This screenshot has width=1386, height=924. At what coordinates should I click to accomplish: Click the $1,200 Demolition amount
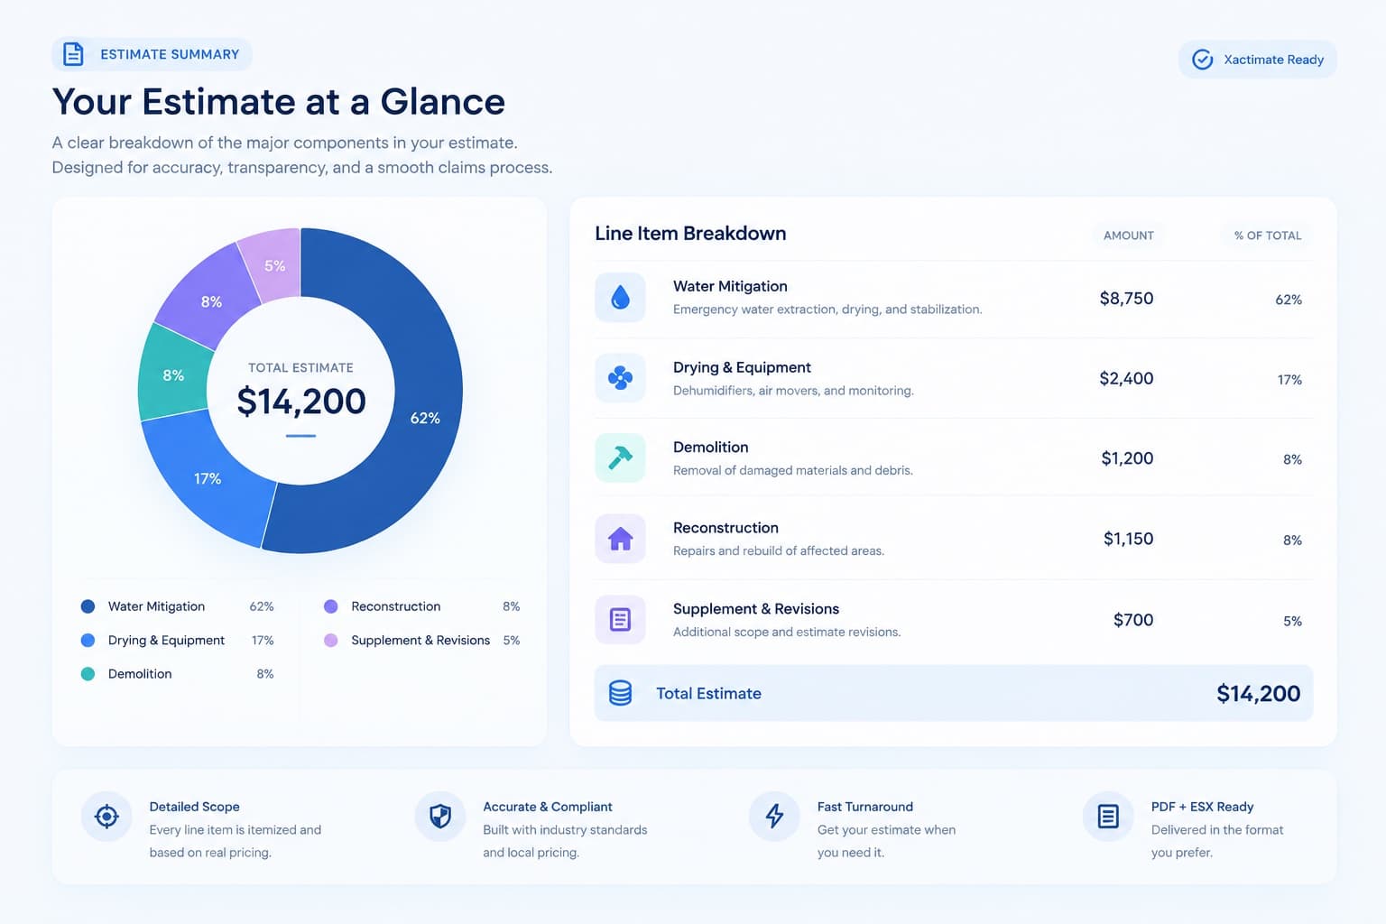1127,458
